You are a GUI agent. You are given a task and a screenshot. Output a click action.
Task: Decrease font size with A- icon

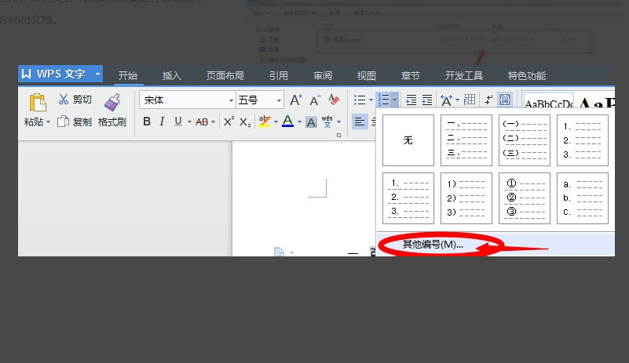pyautogui.click(x=316, y=100)
